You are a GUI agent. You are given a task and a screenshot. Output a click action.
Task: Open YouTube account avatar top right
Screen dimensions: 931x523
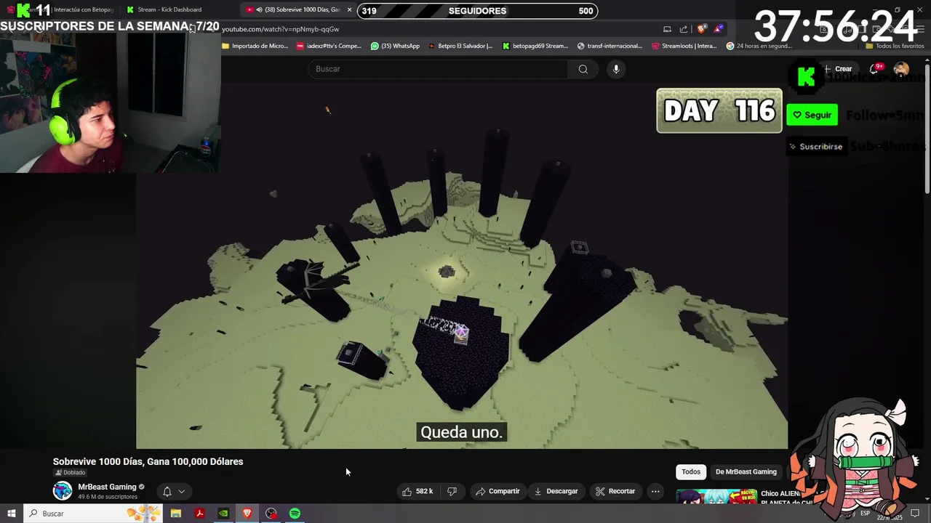(901, 69)
